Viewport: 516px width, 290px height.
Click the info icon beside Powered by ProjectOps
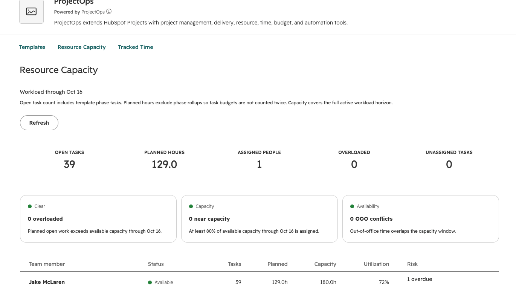[109, 12]
